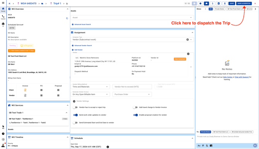Toggle the chat notes toolbar icon
Screen dimensions: 259x149
click(206, 3)
